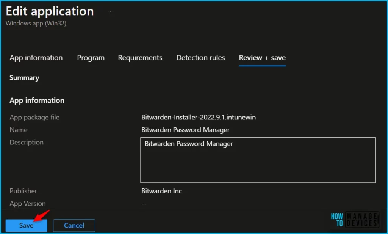Click the App information section heading
The width and height of the screenshot is (388, 234).
[x=37, y=100]
